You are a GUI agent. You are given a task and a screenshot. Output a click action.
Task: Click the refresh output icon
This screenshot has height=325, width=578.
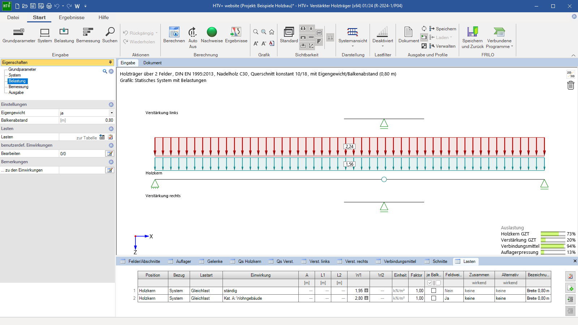point(424,29)
